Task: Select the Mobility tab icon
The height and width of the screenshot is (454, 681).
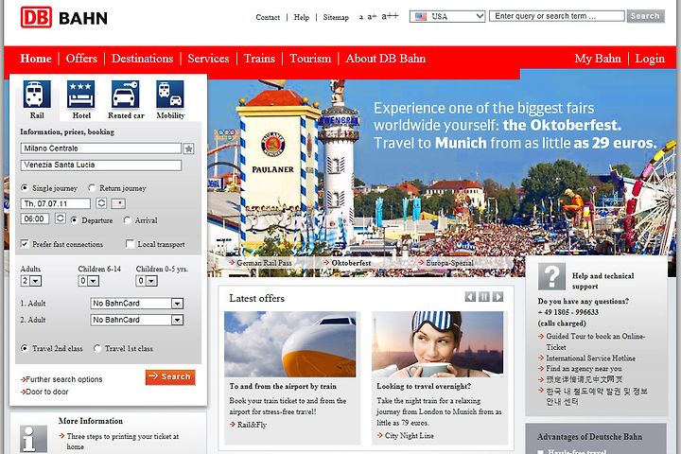Action: [170, 94]
